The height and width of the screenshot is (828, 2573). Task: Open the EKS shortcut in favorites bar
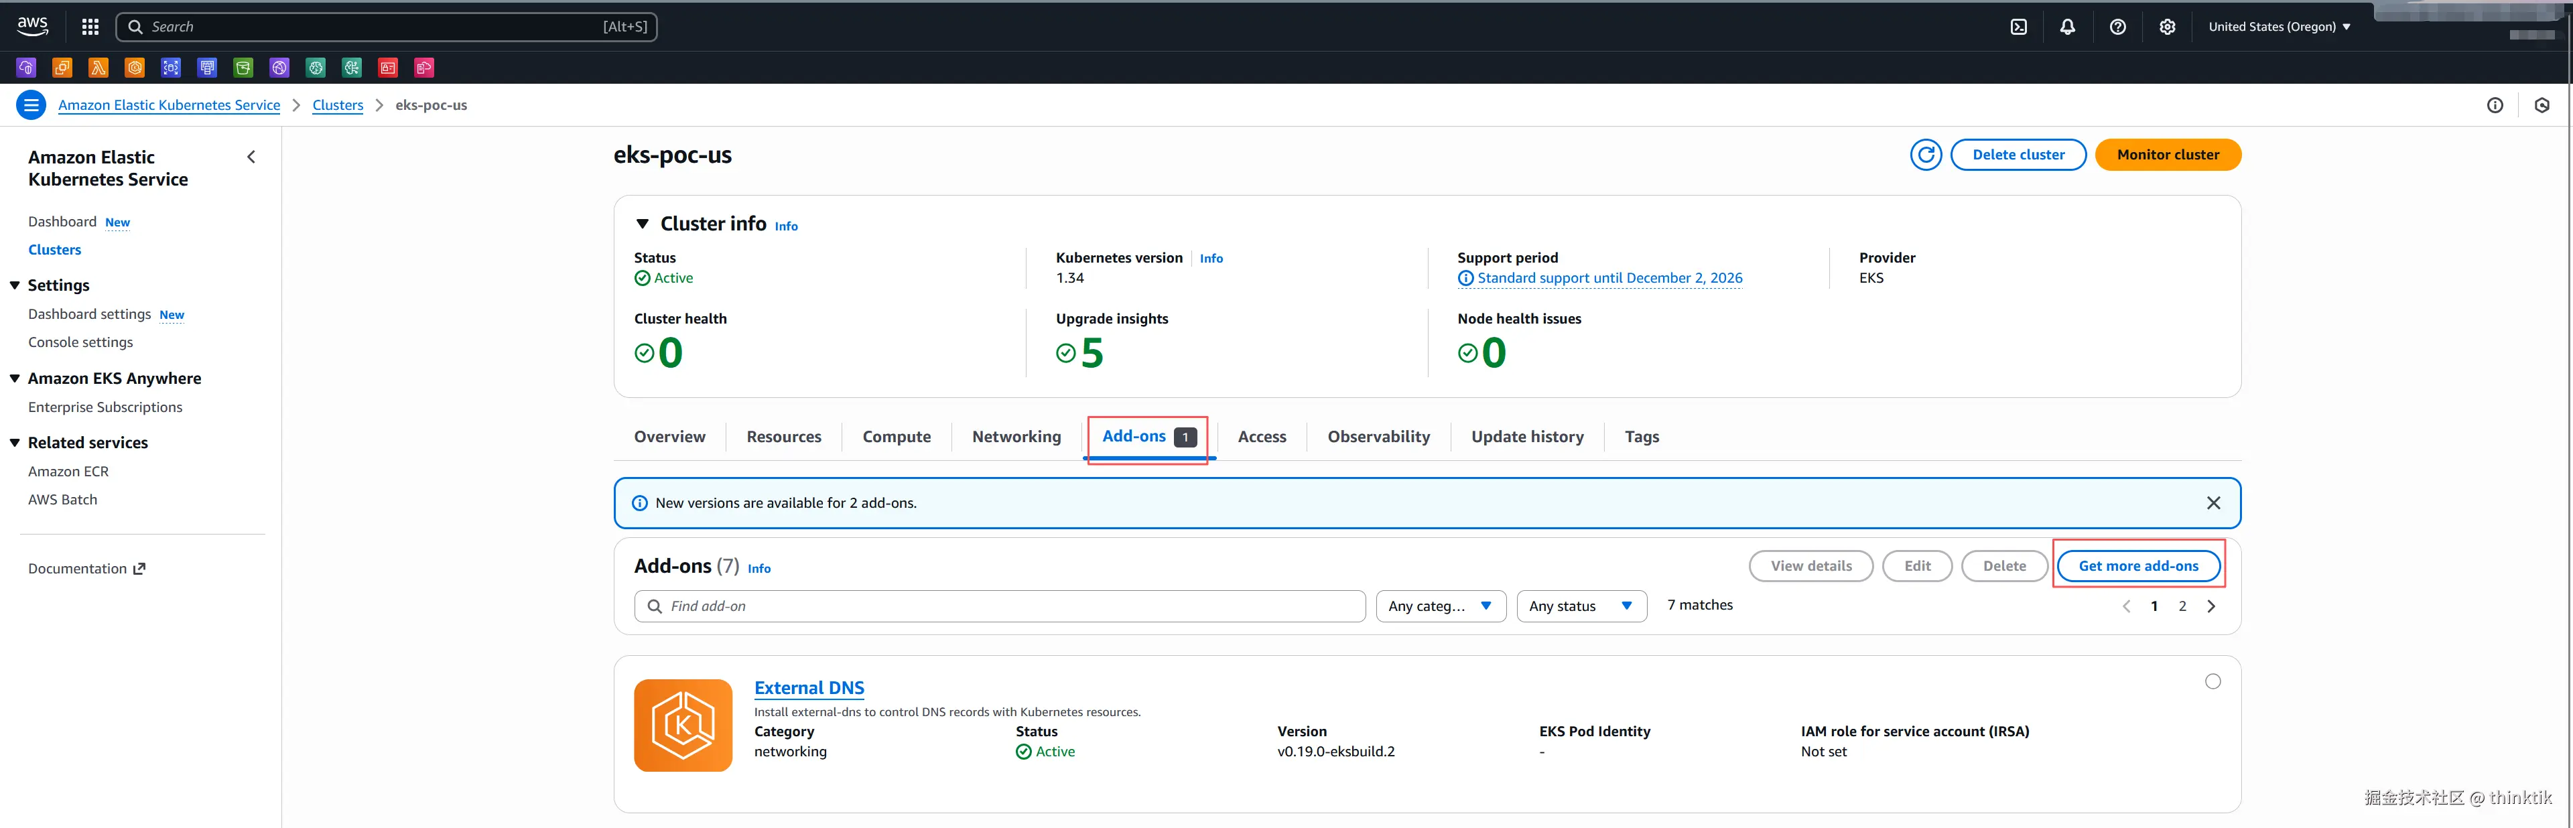pyautogui.click(x=135, y=68)
